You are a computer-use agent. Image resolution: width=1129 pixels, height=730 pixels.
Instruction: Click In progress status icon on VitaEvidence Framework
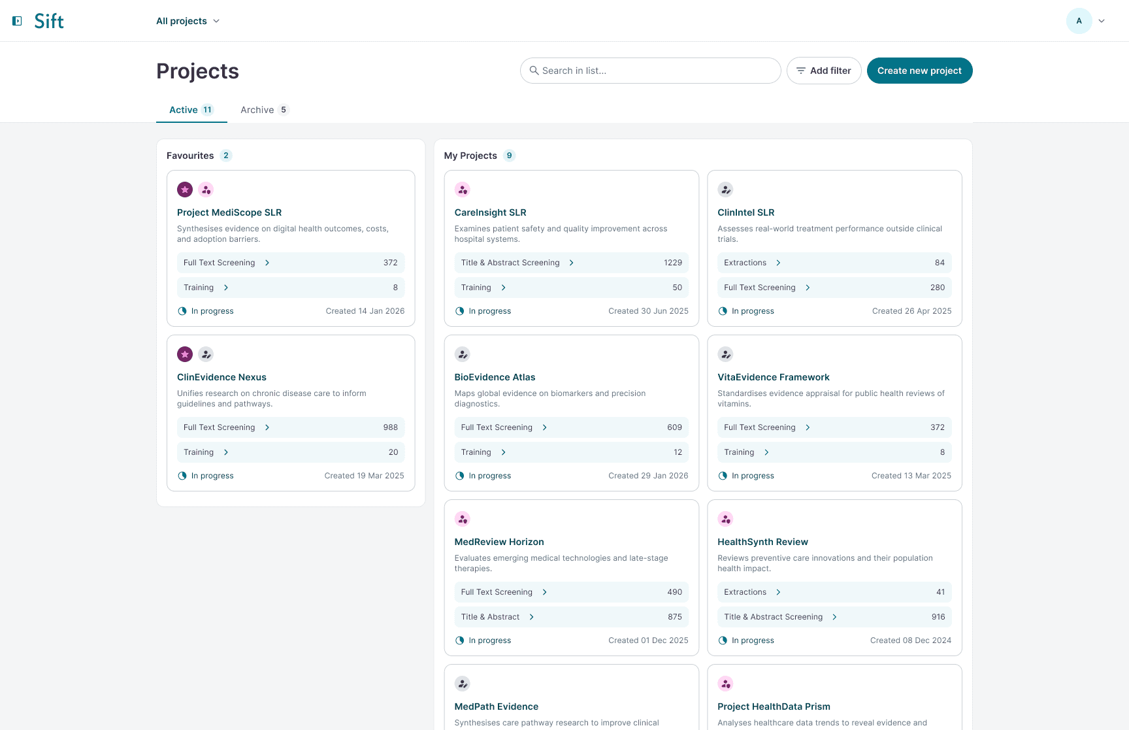(x=723, y=476)
